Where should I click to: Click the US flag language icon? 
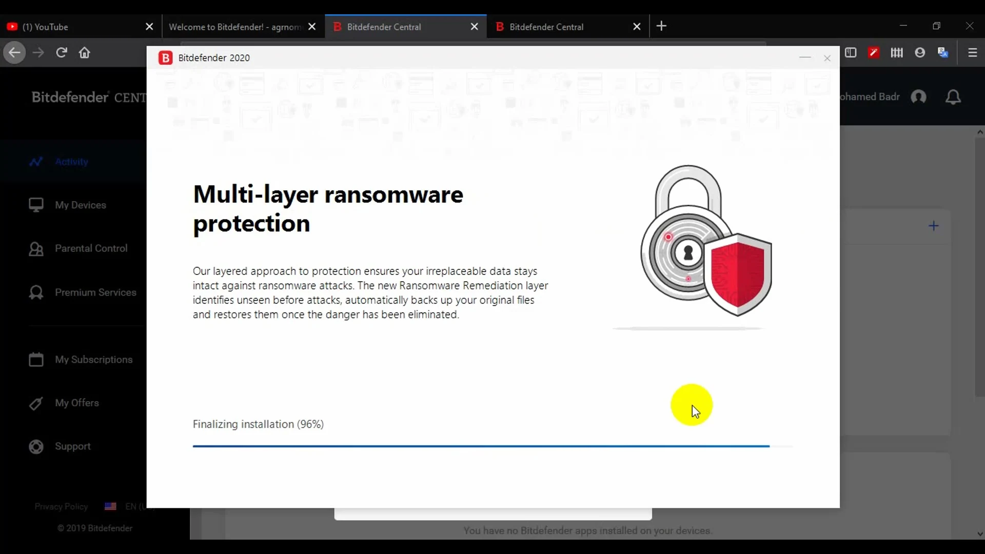[x=110, y=506]
